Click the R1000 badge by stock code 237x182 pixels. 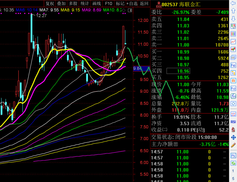(159, 5)
